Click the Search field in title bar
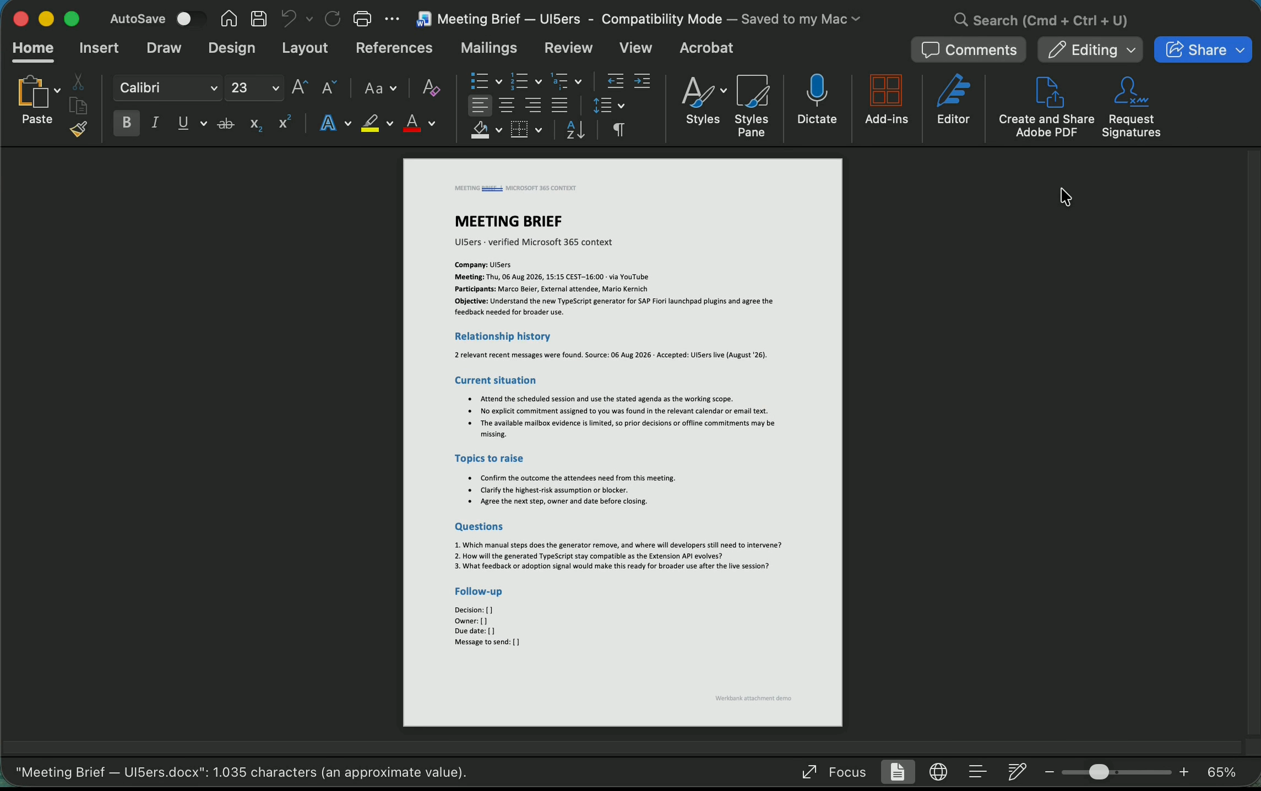1261x791 pixels. point(1041,20)
